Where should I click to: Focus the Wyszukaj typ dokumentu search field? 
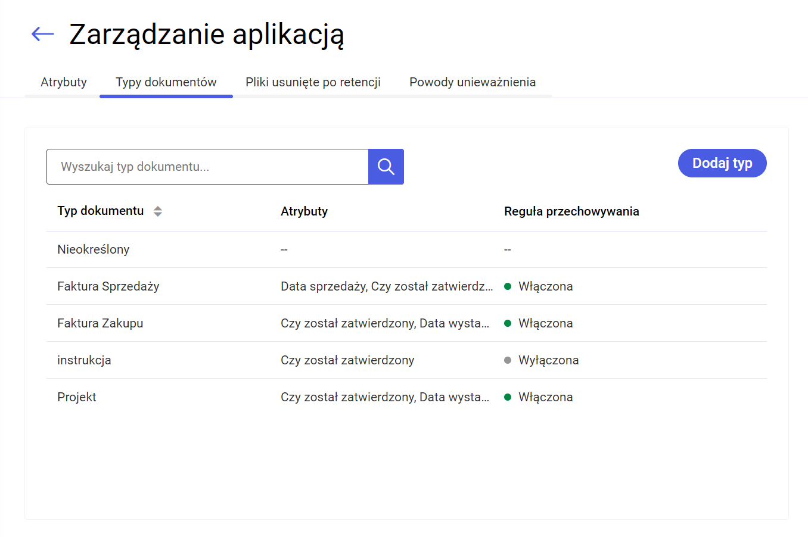207,167
